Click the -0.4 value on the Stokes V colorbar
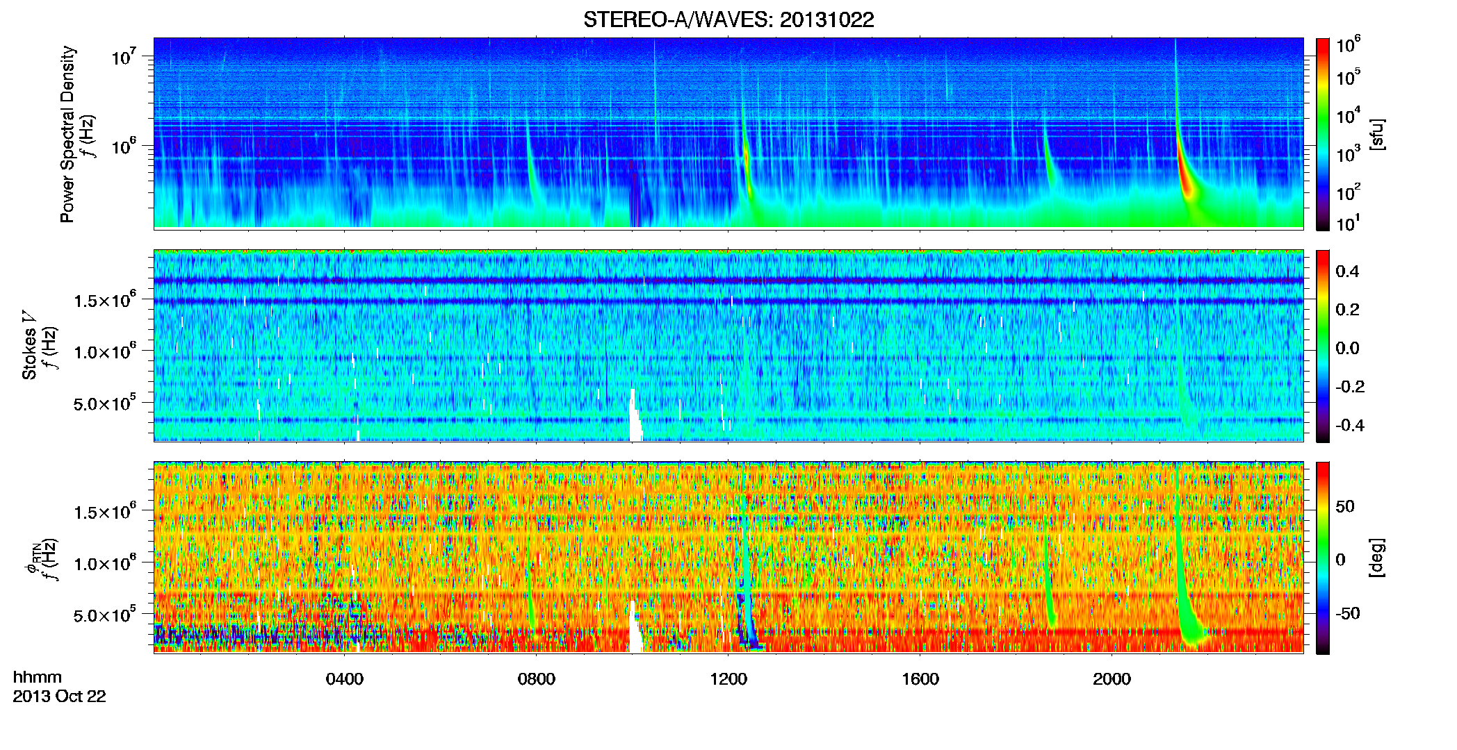Image resolution: width=1457 pixels, height=750 pixels. click(1350, 425)
